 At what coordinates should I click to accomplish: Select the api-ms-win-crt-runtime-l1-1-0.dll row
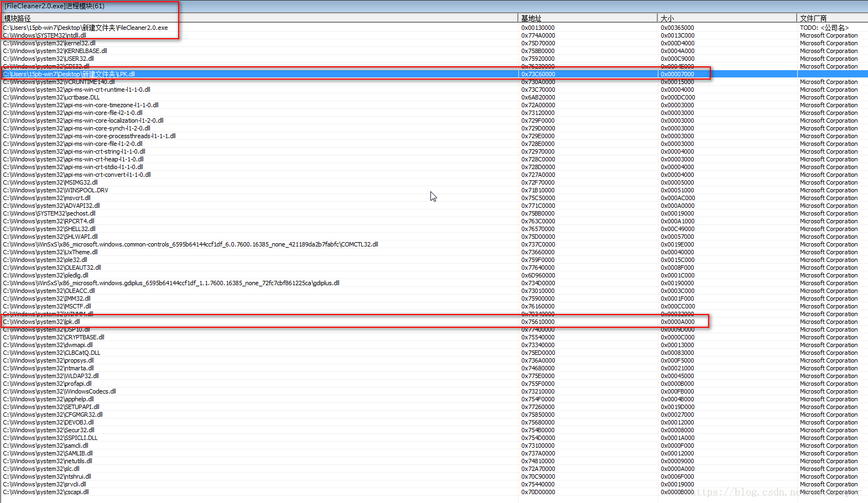coord(434,90)
